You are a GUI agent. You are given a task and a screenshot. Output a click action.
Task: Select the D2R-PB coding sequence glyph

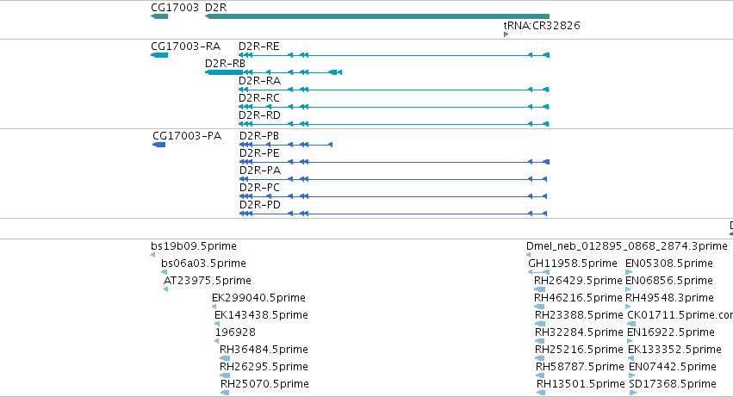pyautogui.click(x=286, y=145)
